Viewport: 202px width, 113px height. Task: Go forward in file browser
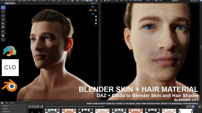(32, 106)
